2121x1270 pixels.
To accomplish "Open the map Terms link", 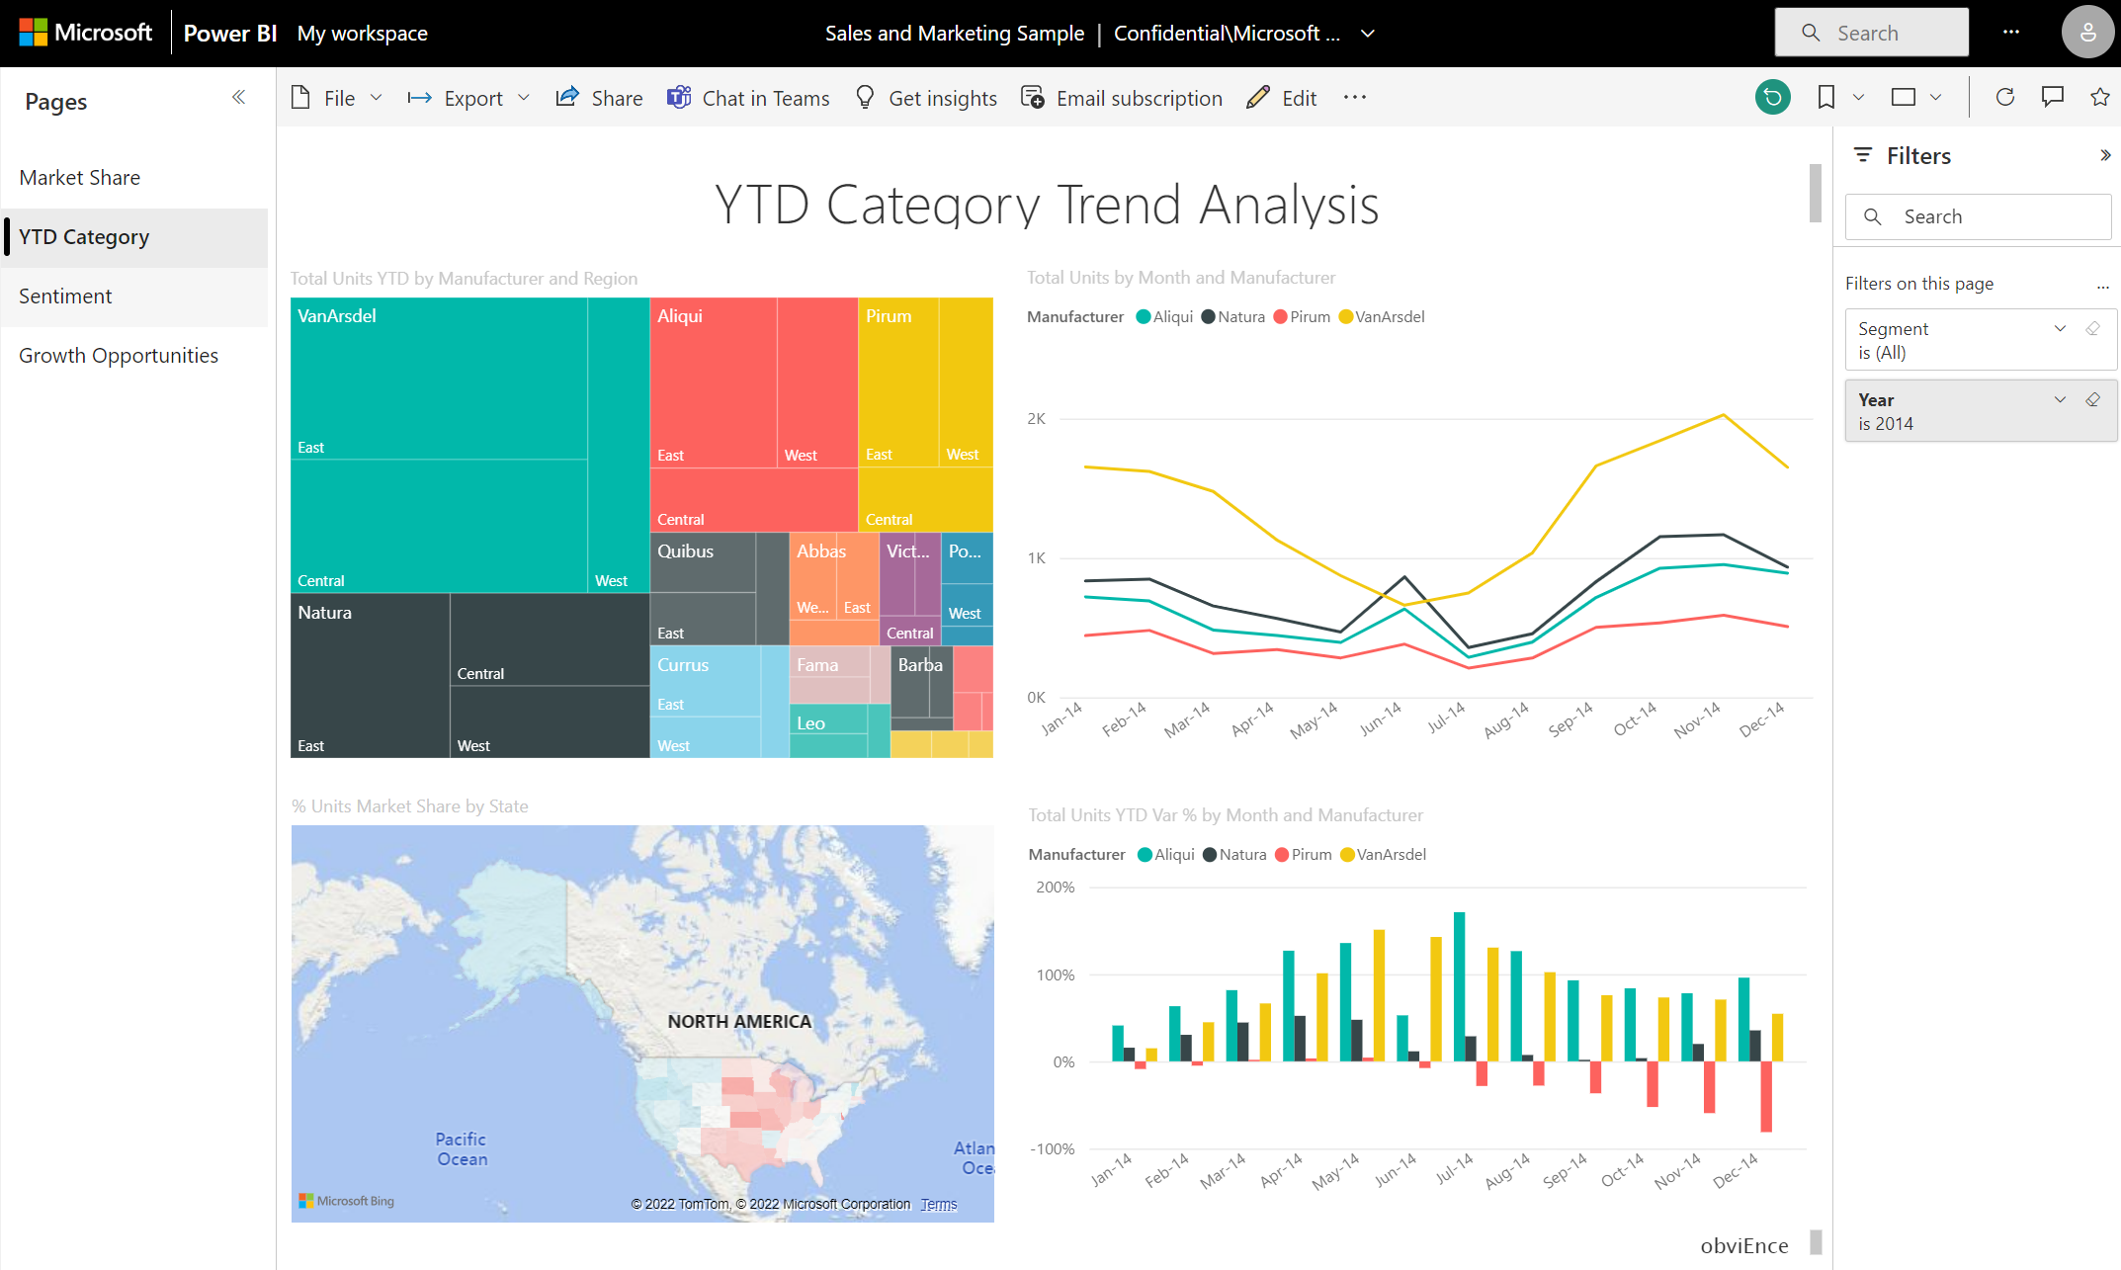I will pos(938,1204).
